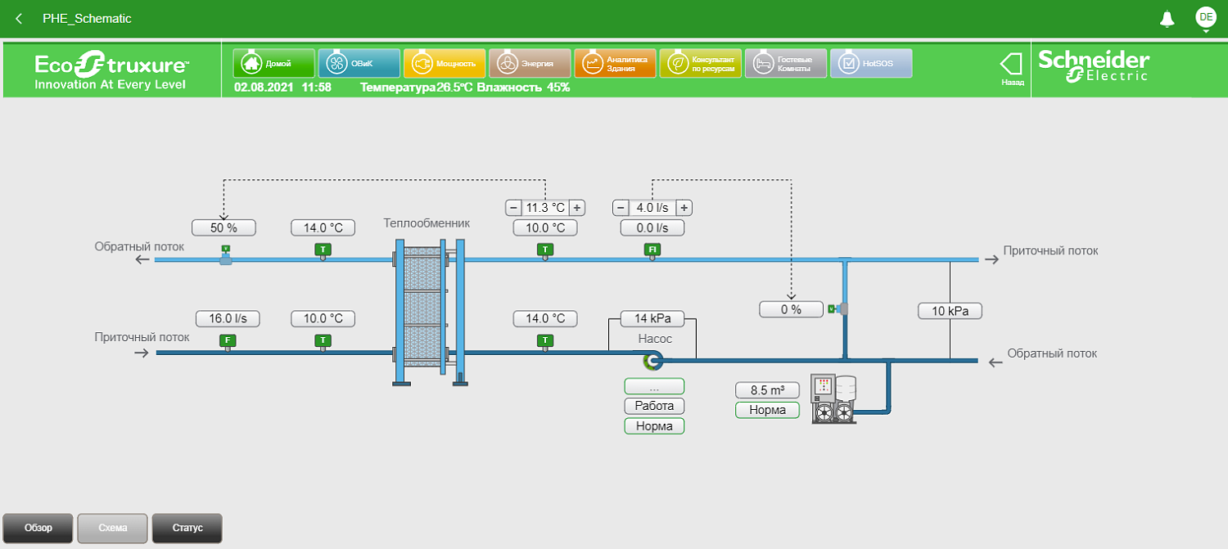Screen dimensions: 1228x549
Task: Click the bypass valve icon near 0 %
Action: (x=838, y=308)
